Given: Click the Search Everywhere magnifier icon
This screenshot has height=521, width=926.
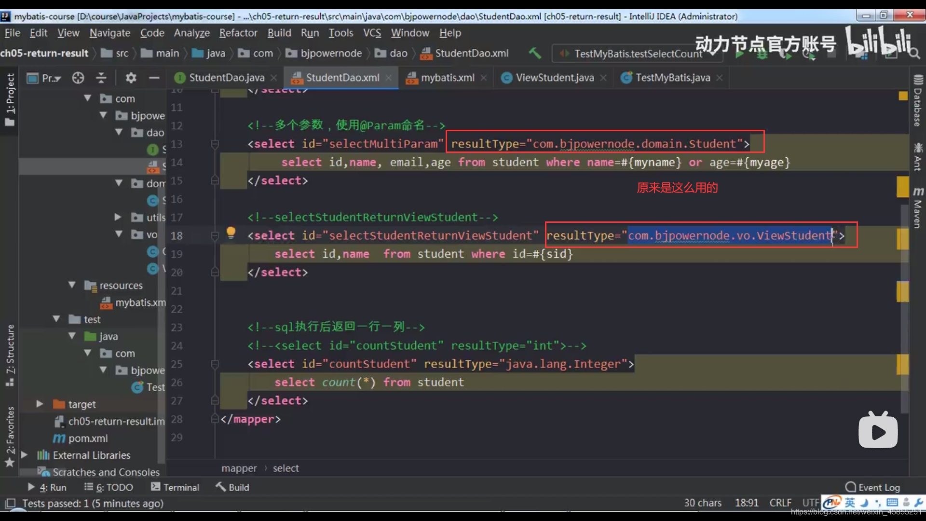Looking at the screenshot, I should 915,53.
